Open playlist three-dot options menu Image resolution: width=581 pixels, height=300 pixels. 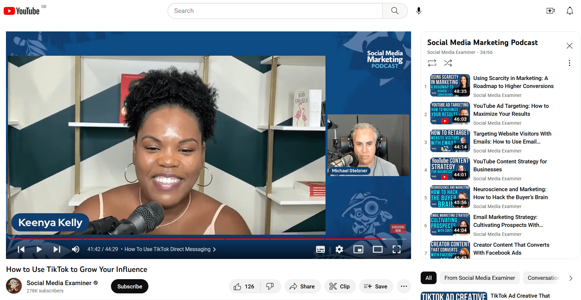coord(569,63)
